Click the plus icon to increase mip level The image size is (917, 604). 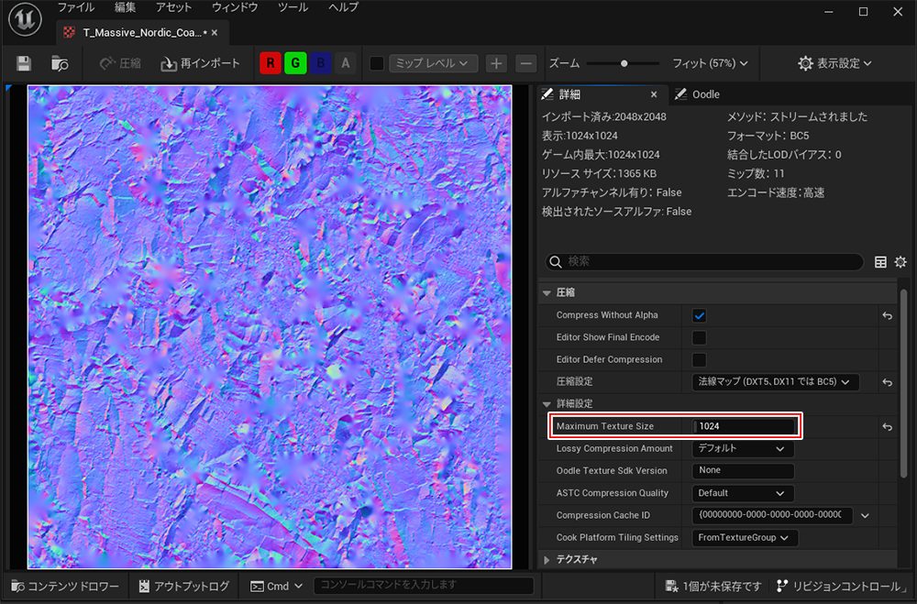pos(496,63)
